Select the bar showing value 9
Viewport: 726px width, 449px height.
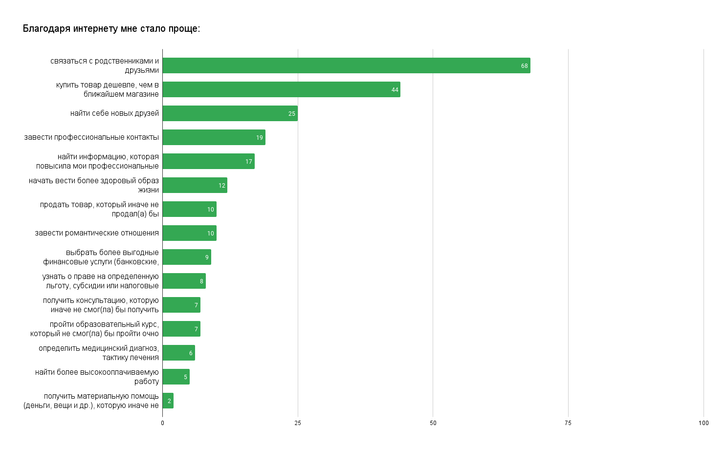point(187,257)
